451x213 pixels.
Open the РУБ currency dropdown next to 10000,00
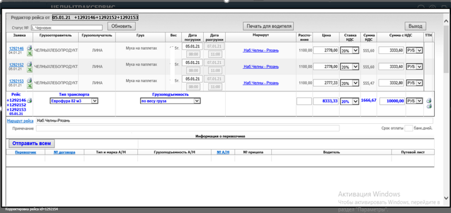(414, 101)
